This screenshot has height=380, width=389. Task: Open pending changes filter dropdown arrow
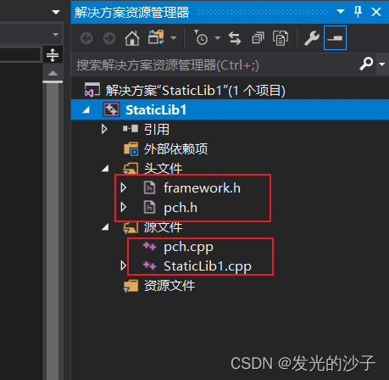(217, 37)
